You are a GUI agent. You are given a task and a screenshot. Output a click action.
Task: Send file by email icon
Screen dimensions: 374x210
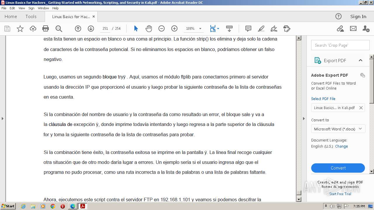(353, 29)
